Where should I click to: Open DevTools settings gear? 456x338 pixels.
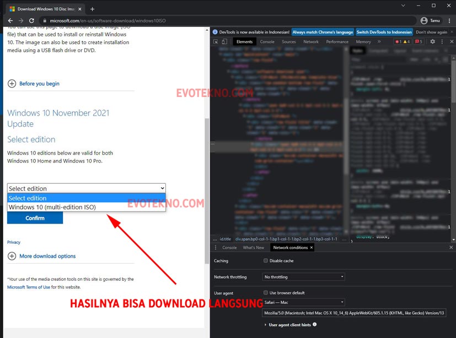pos(432,42)
